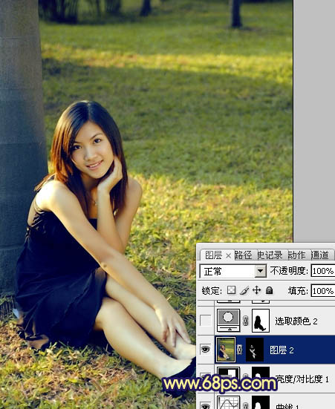Image resolution: width=335 pixels, height=409 pixels.
Task: Close the 图层 tab with its x
Action: tap(228, 256)
